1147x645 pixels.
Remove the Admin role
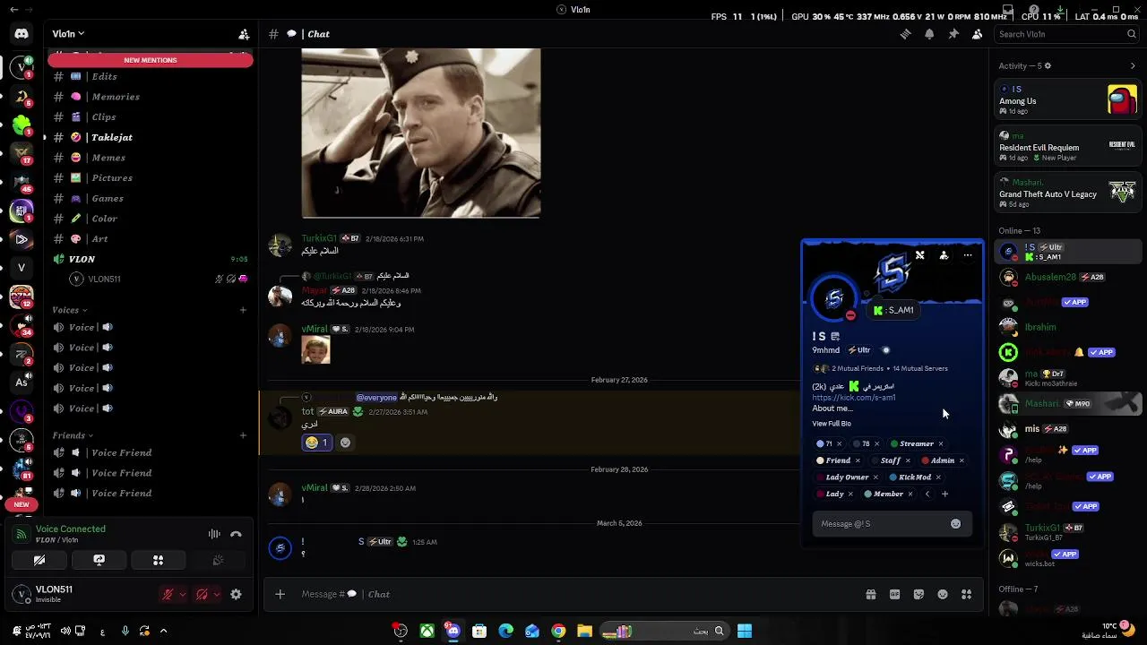click(962, 460)
